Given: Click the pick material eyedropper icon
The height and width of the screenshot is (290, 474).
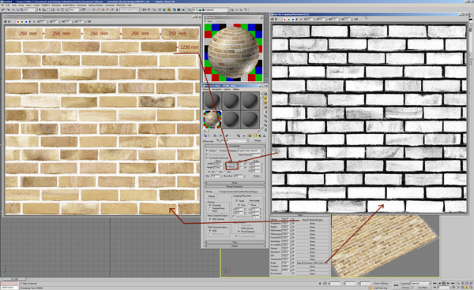Looking at the screenshot, I should 218,140.
